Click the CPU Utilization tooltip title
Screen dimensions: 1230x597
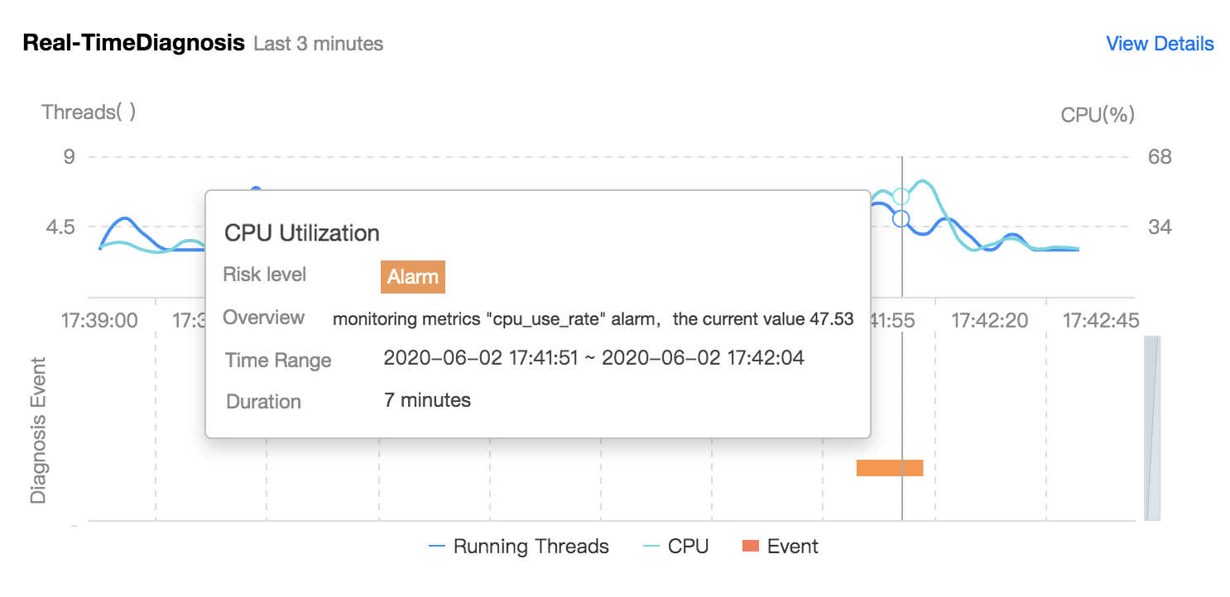coord(302,233)
